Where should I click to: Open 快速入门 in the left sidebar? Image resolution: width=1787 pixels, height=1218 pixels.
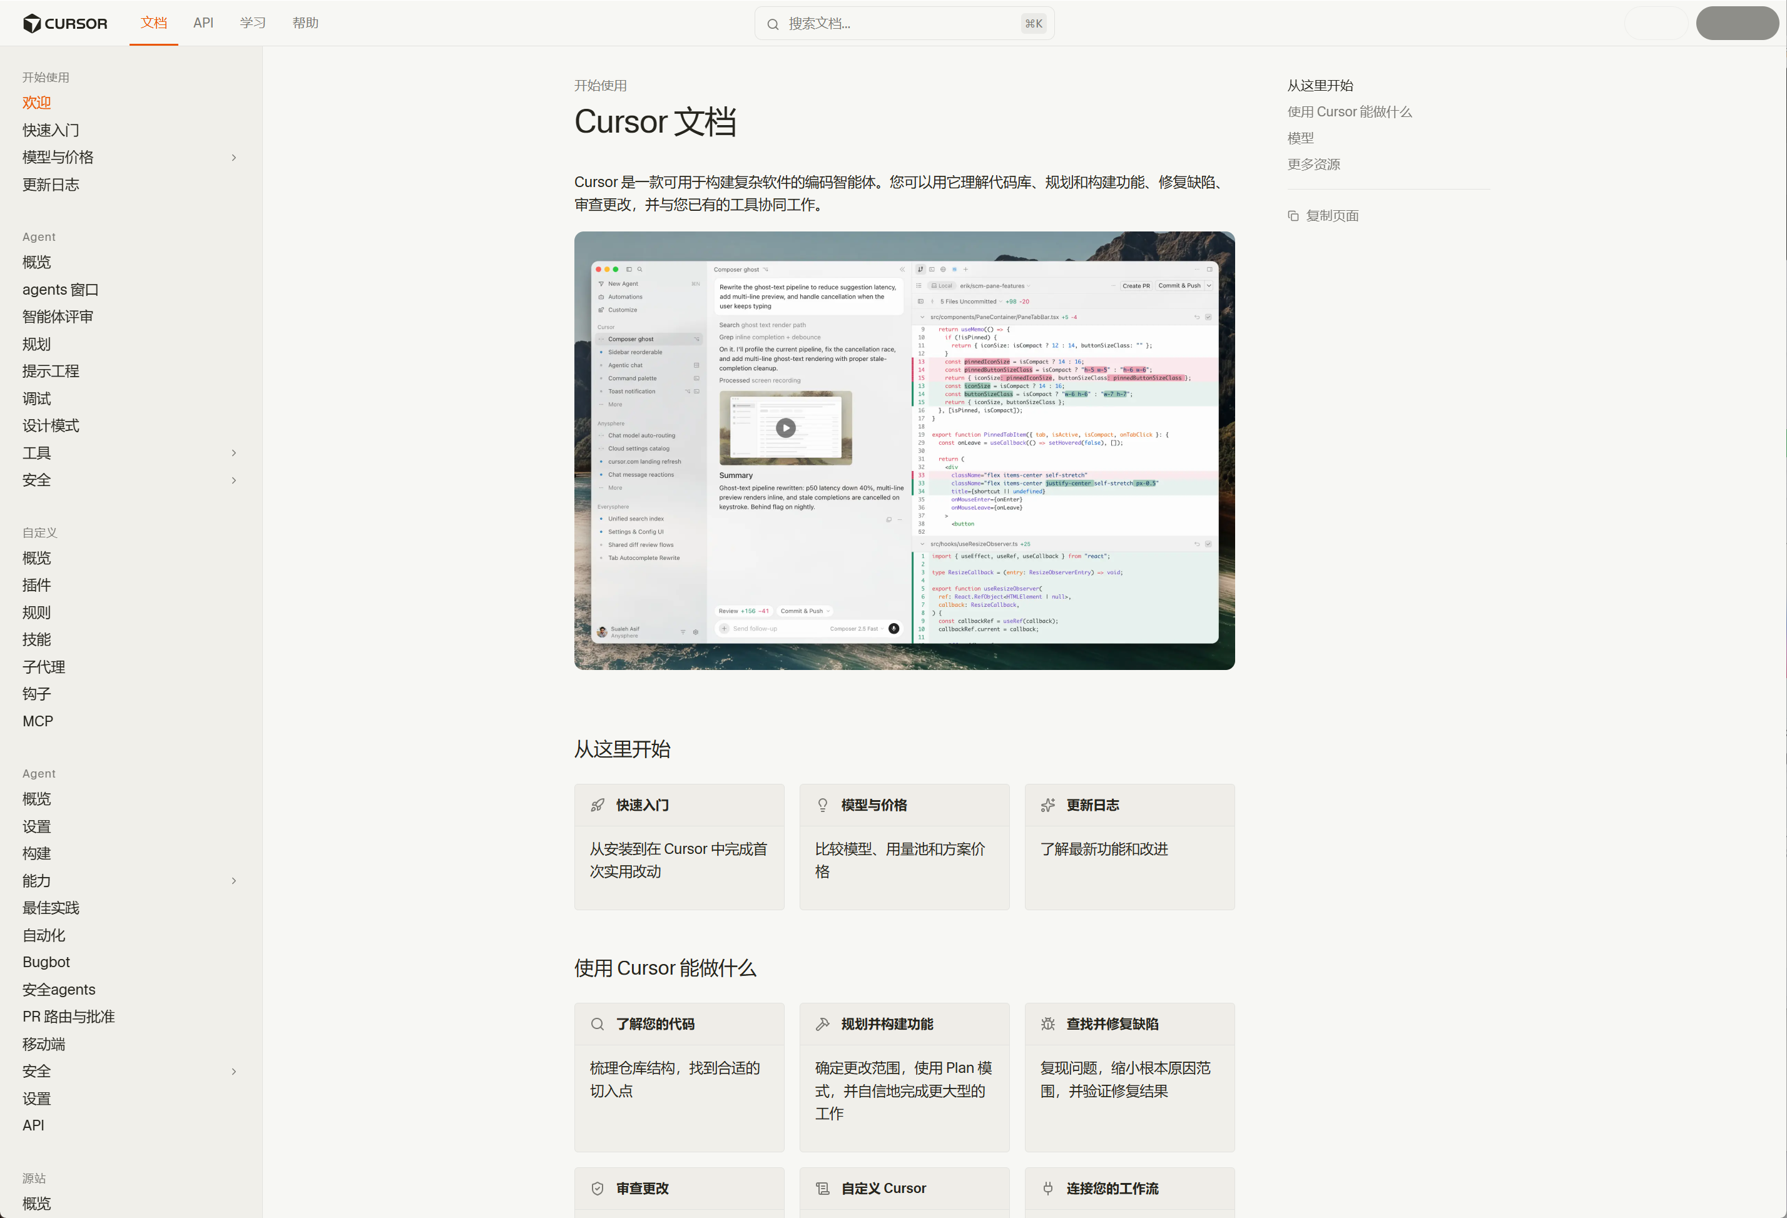click(x=51, y=131)
